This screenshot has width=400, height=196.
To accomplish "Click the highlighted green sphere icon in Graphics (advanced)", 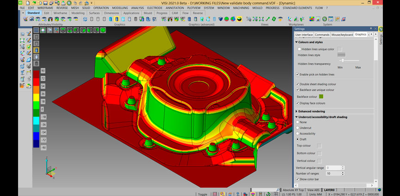I will [x=239, y=19].
